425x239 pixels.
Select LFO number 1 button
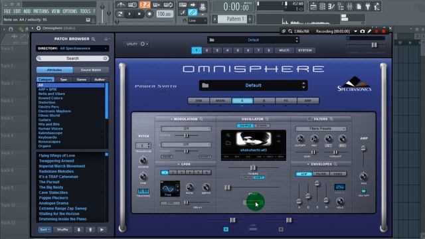tap(164, 173)
